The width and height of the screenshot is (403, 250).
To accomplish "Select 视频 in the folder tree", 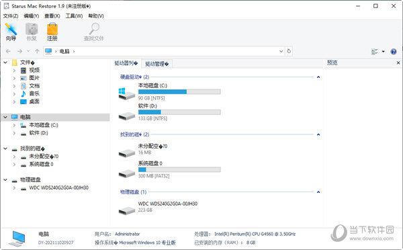I will click(x=34, y=70).
